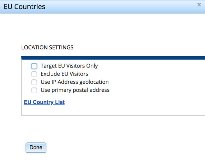Viewport: 205px width, 166px height.
Task: Toggle the Use primary postal address checkbox
Action: coord(34,90)
